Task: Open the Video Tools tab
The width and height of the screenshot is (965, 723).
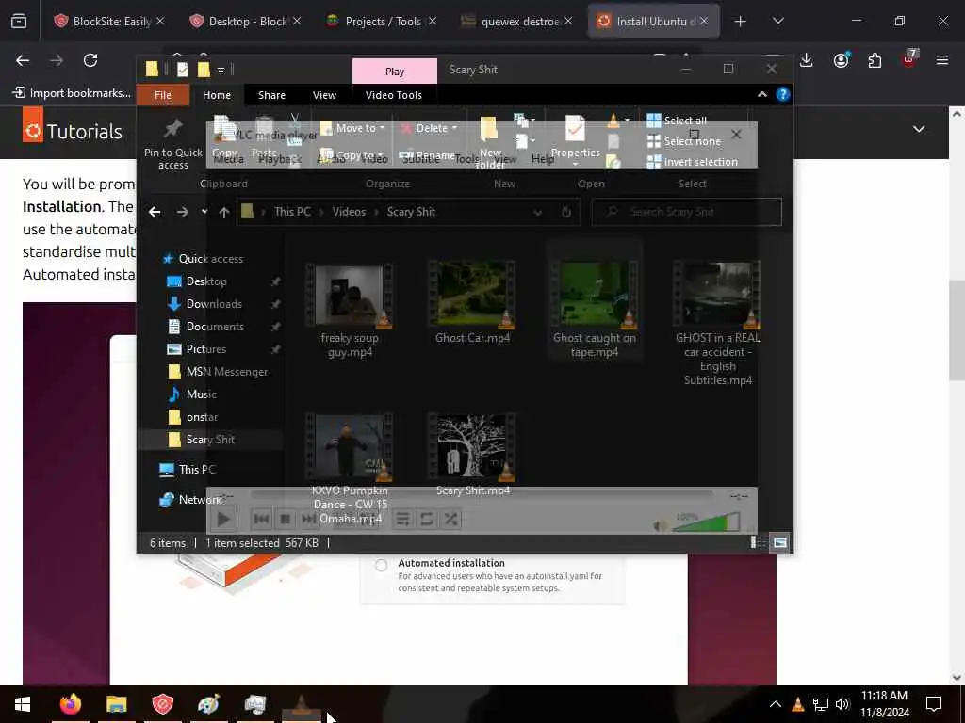Action: click(394, 95)
